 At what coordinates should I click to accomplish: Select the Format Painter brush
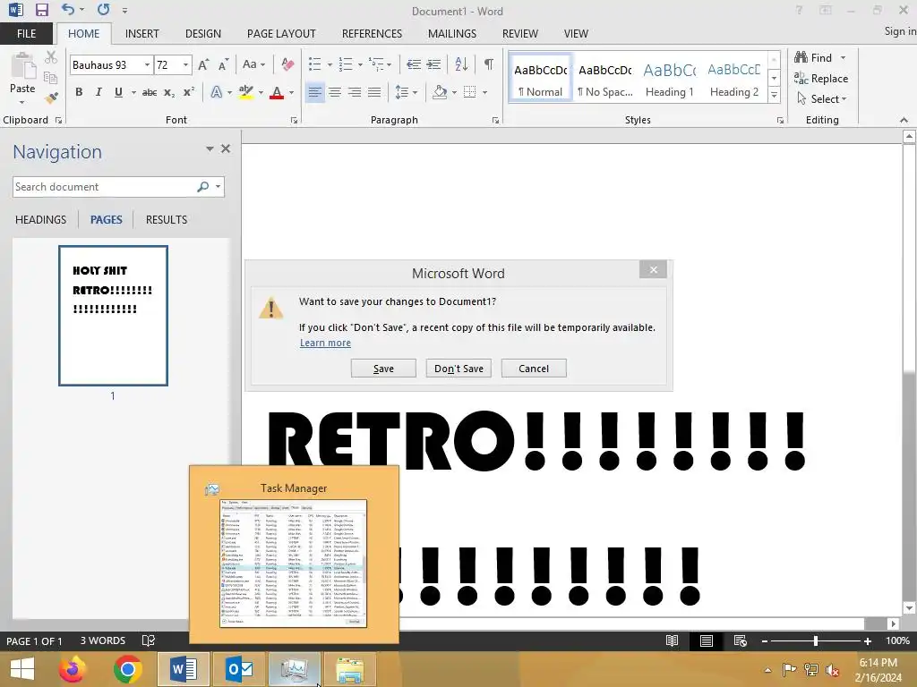point(51,98)
